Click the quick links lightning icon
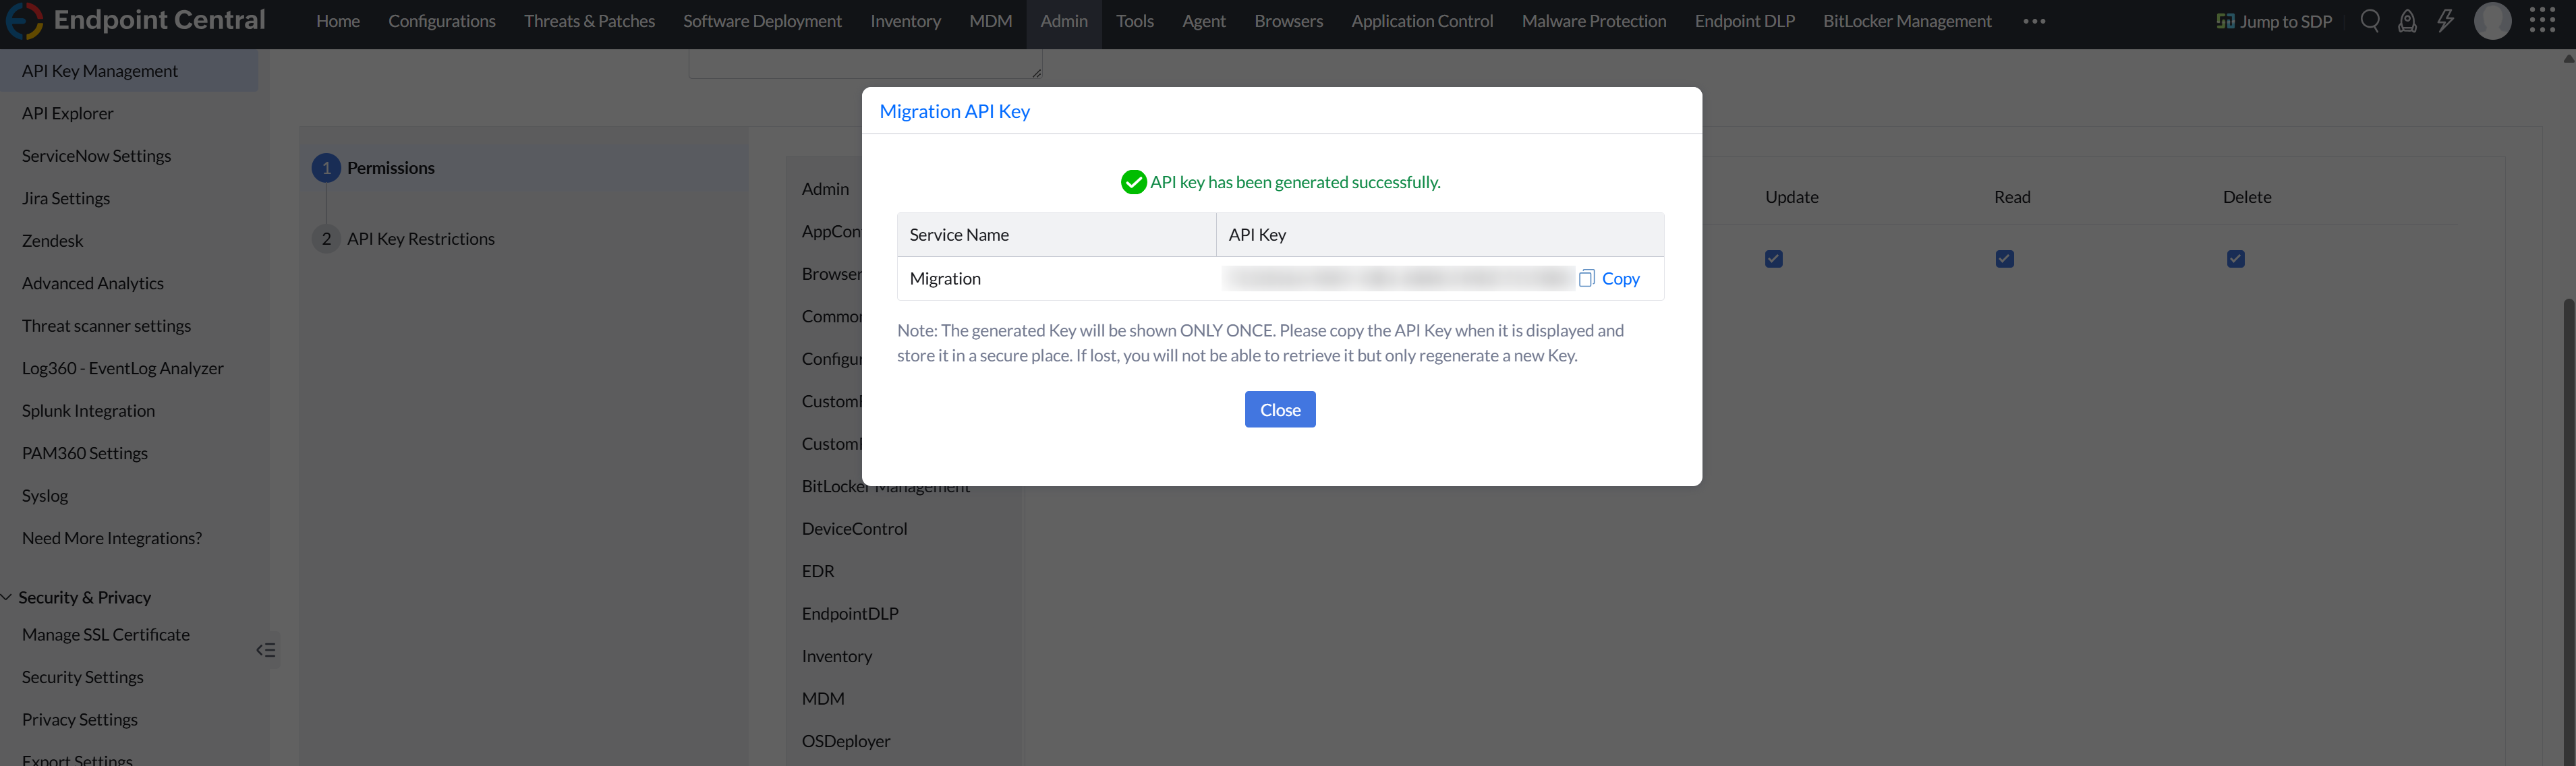This screenshot has width=2576, height=766. 2445,21
